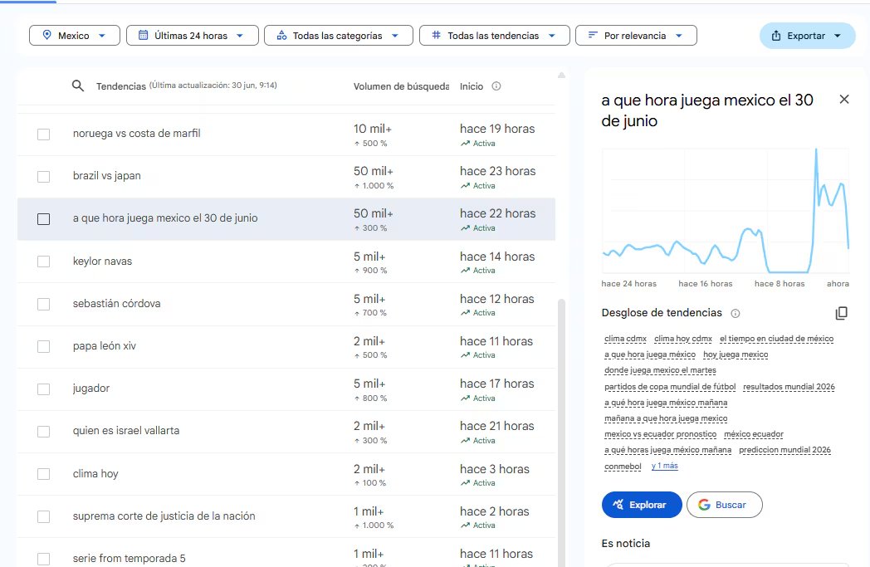The image size is (870, 567).
Task: Expand 'y 1 más' related queries
Action: [665, 466]
